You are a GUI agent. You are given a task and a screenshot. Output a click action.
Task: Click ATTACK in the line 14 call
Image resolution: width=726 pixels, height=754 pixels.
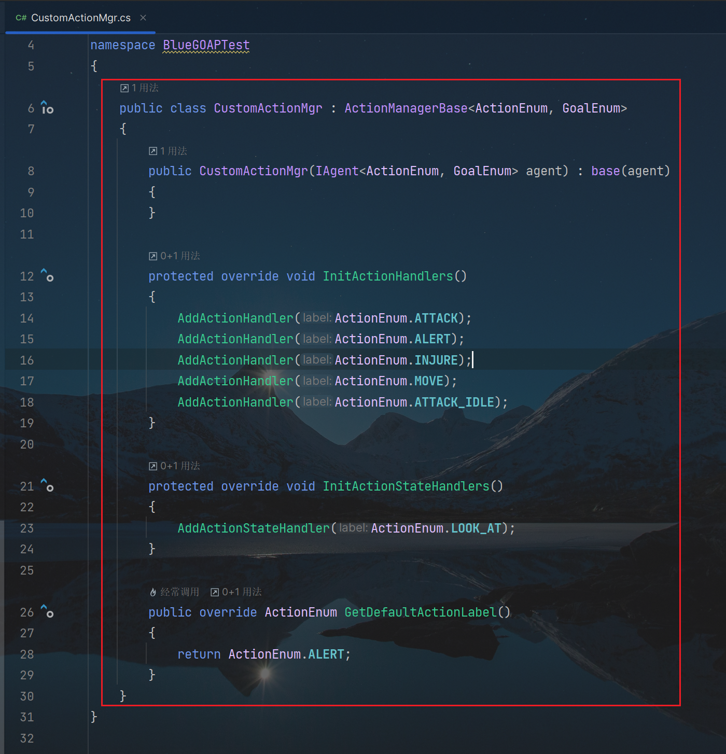pos(436,318)
